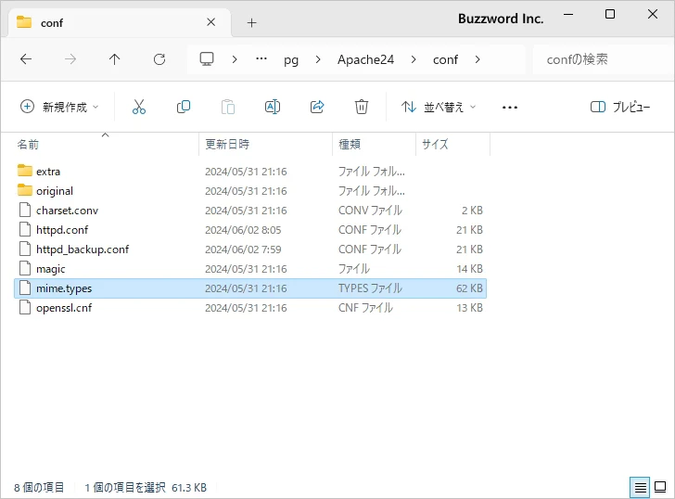Select the original folder

coord(250,191)
